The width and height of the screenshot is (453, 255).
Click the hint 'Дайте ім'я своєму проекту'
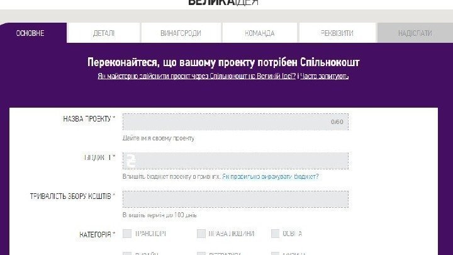(x=159, y=138)
